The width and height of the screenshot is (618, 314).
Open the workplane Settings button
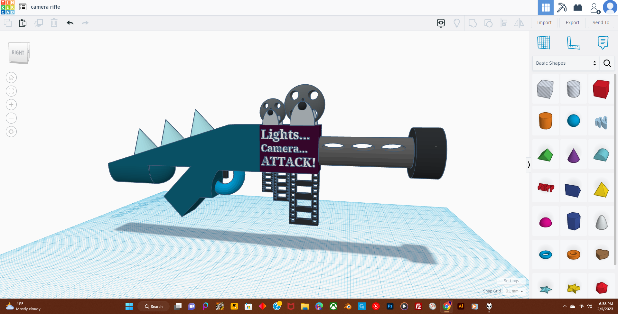tap(511, 281)
